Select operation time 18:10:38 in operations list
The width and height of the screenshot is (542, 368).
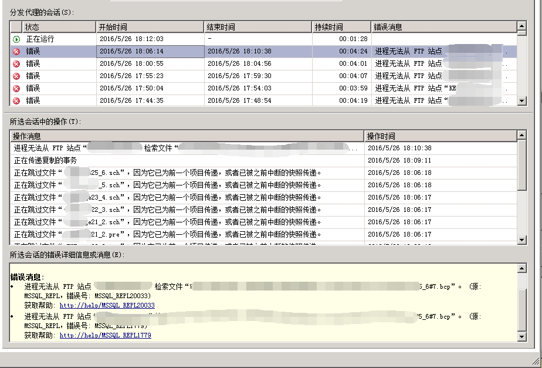pos(399,148)
